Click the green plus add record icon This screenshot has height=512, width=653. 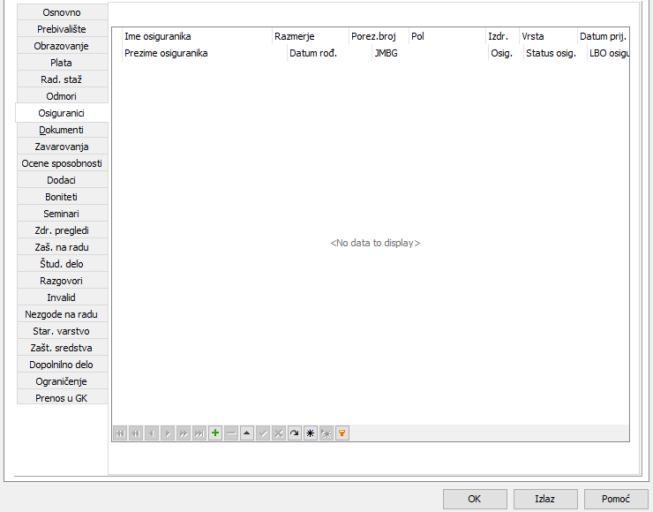tap(215, 433)
